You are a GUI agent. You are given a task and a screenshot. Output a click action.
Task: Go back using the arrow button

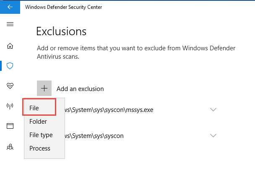(x=10, y=7)
